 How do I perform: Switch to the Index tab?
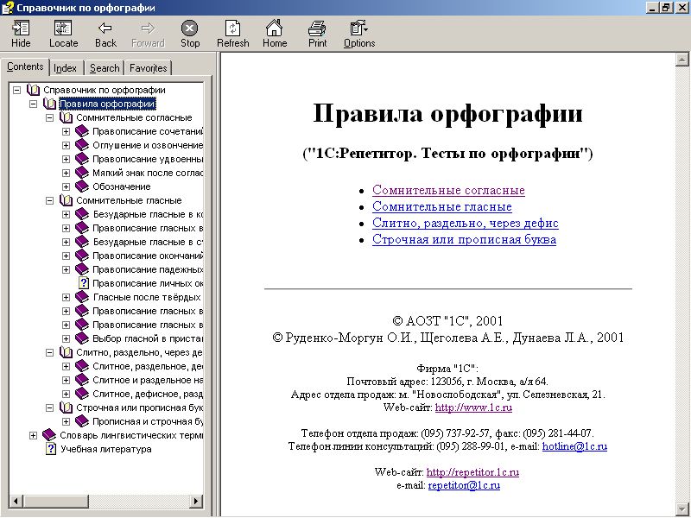66,68
